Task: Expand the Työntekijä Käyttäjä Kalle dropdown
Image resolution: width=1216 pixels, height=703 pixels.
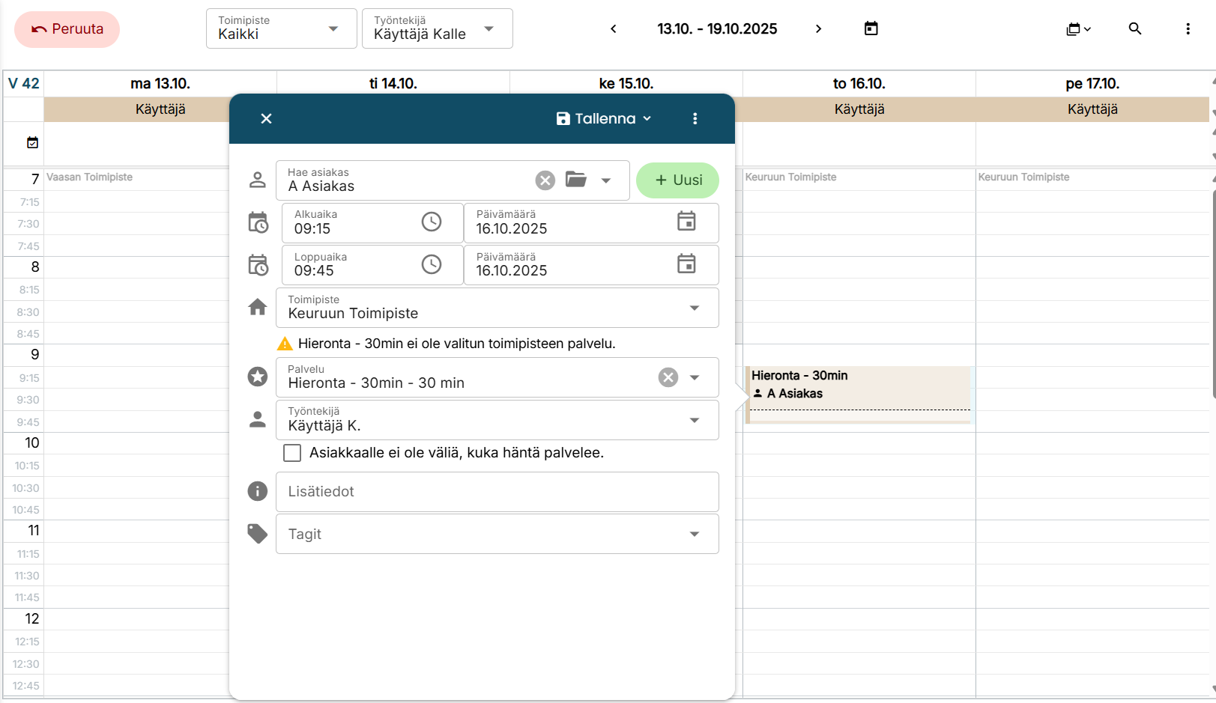Action: tap(488, 28)
